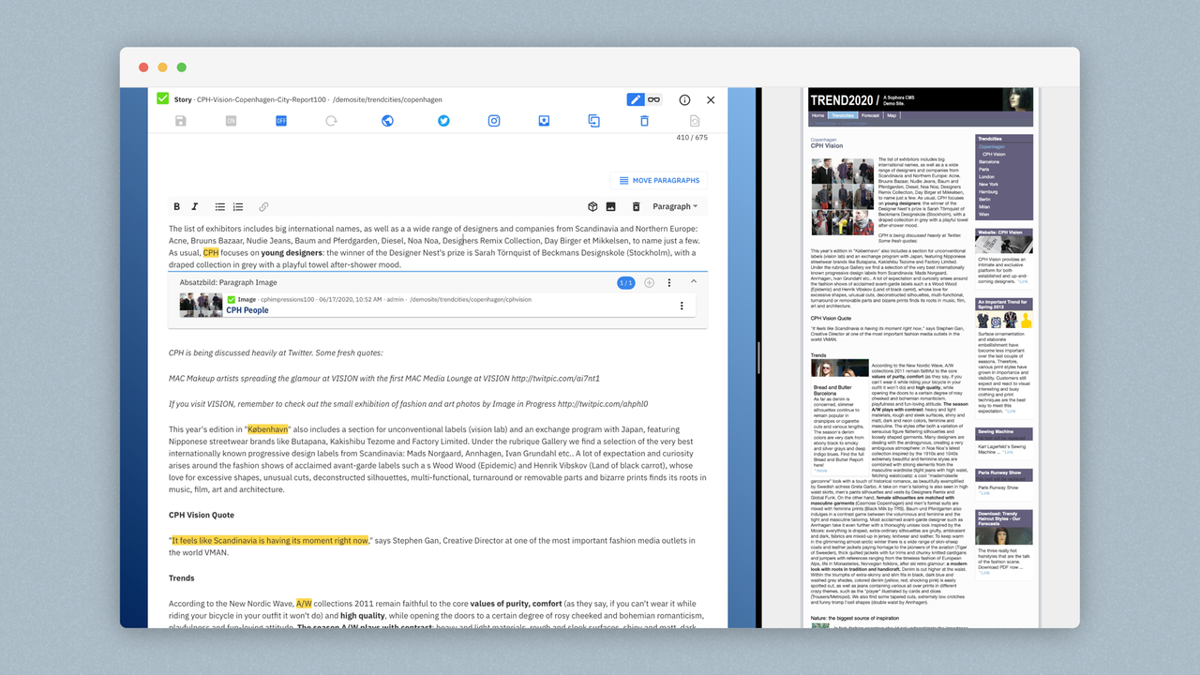Screen dimensions: 1200x675
Task: Click London in Trendcities sidebar
Action: pyautogui.click(x=987, y=176)
